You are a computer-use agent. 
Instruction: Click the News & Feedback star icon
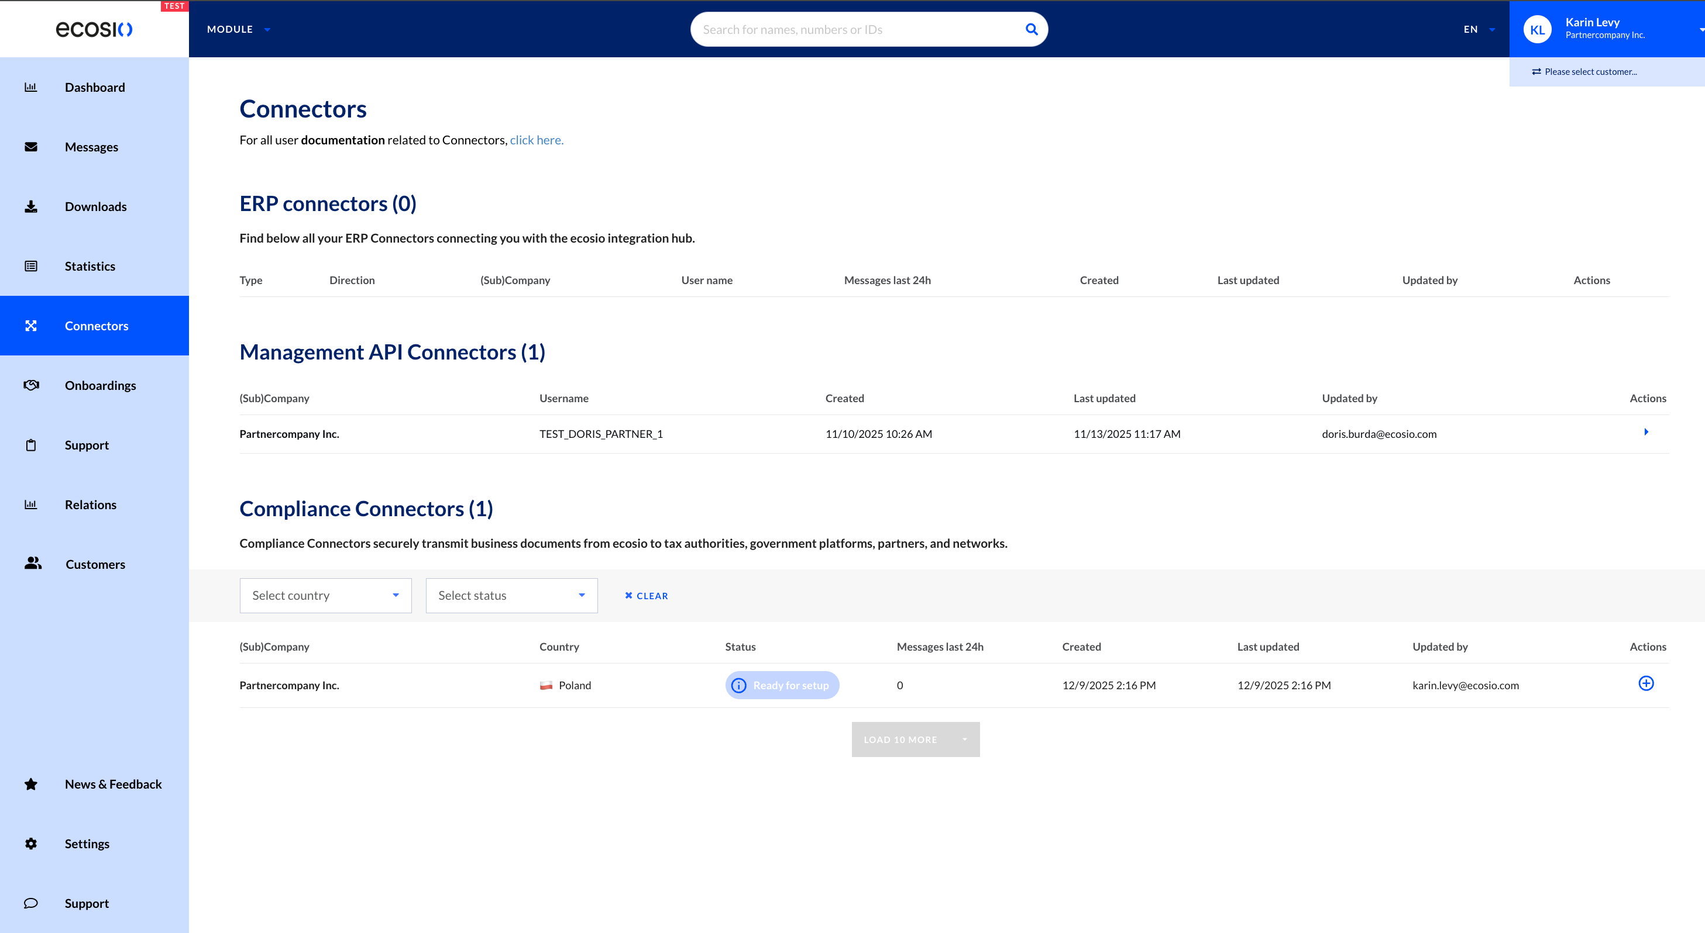click(31, 784)
